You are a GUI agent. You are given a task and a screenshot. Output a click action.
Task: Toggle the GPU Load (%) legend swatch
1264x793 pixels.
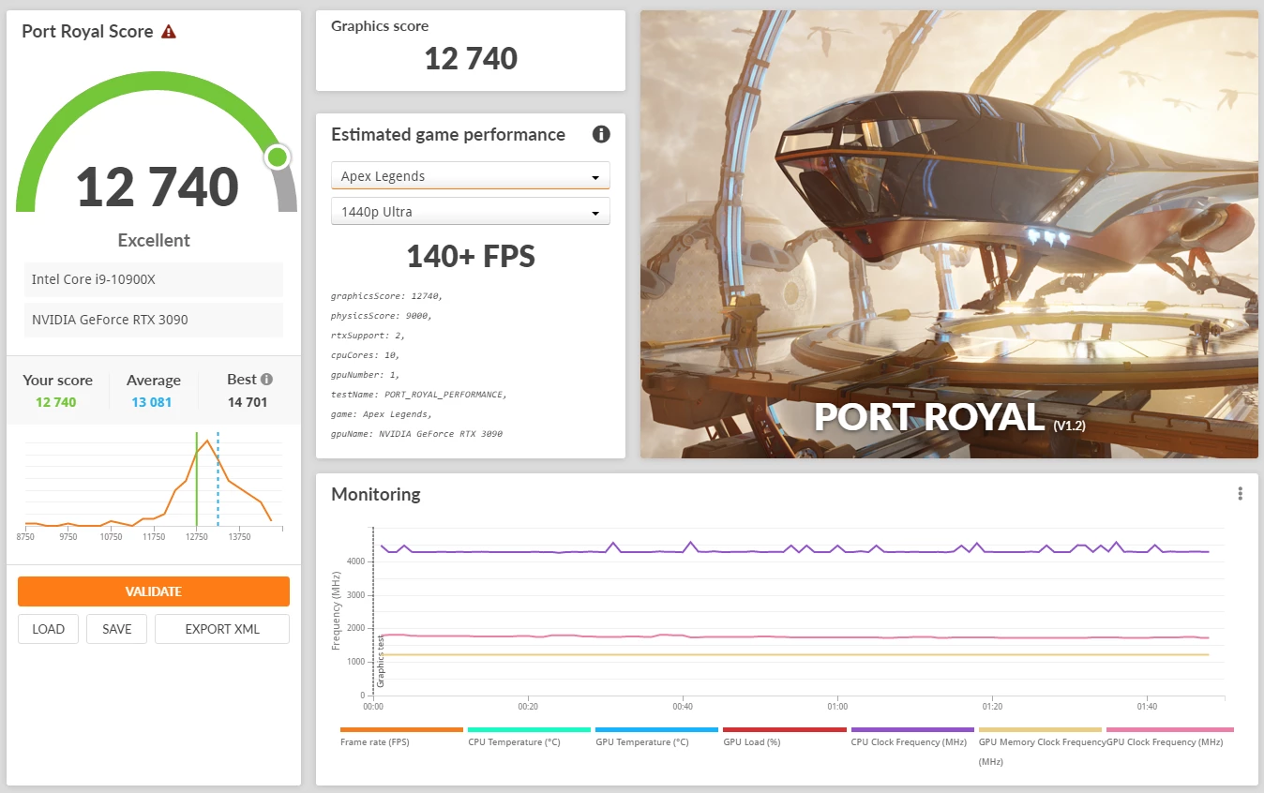pyautogui.click(x=784, y=729)
